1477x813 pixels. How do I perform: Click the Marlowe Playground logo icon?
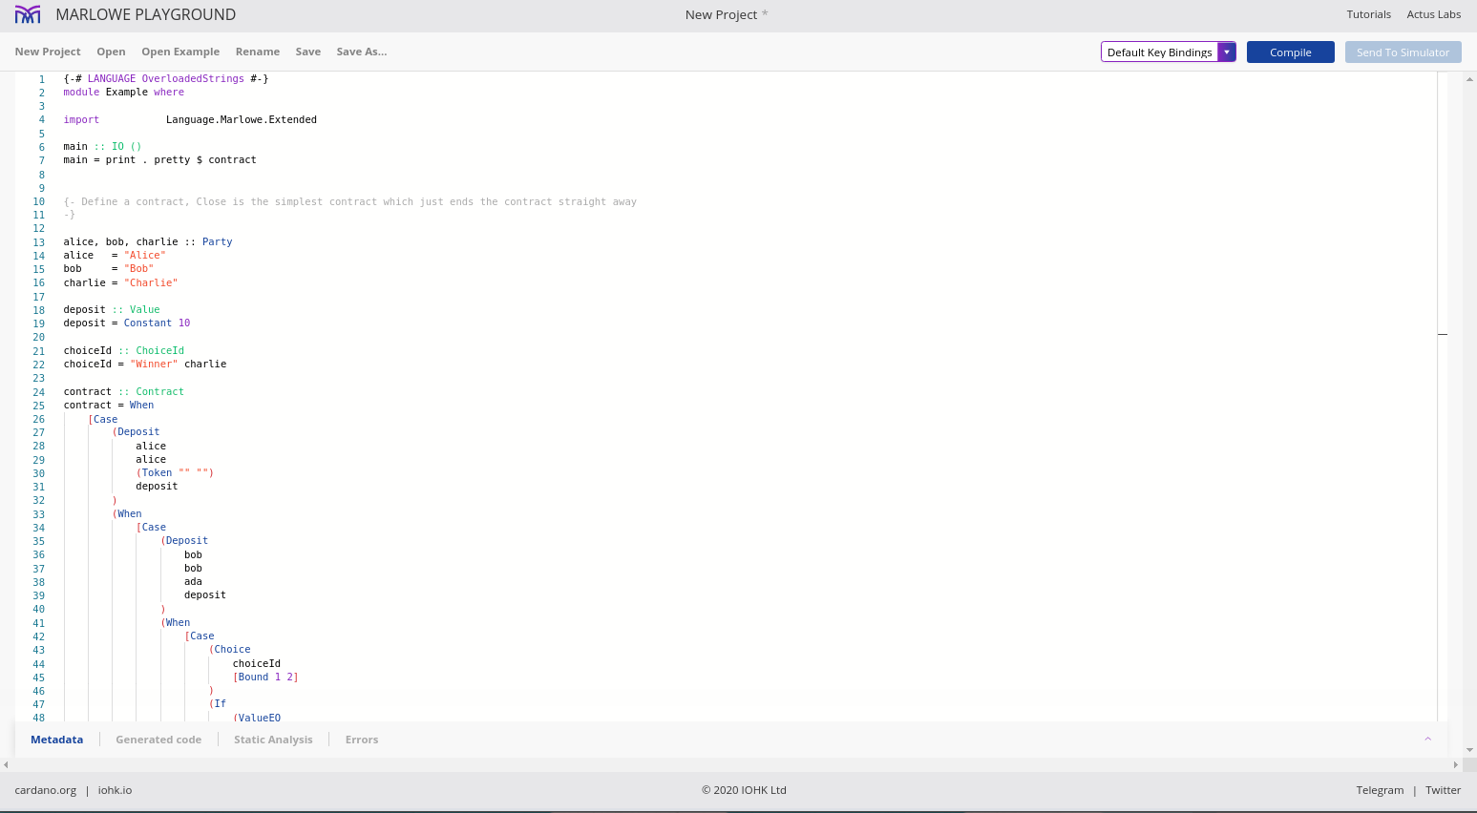pyautogui.click(x=28, y=14)
